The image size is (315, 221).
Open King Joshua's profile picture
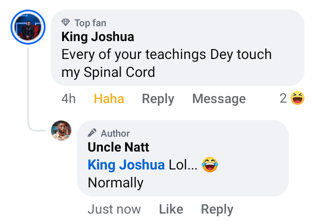(28, 28)
